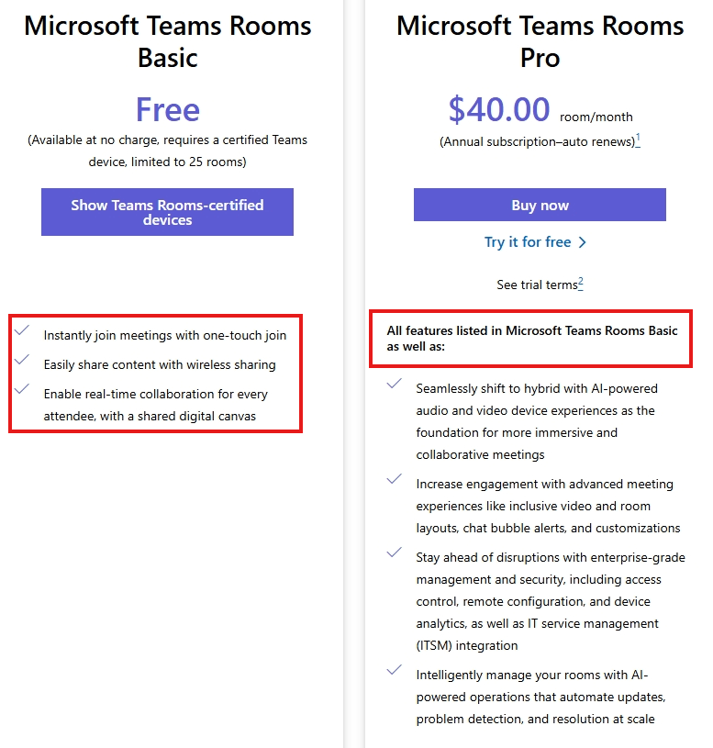Select the Microsoft Teams Rooms Basic heading

pos(167,41)
